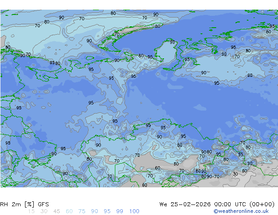Select the 60 legend value
Image resolution: width=278 pixels, height=215 pixels.
click(x=69, y=211)
